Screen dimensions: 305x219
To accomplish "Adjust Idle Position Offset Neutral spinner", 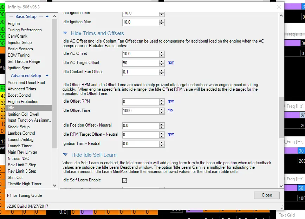I will (x=161, y=126).
